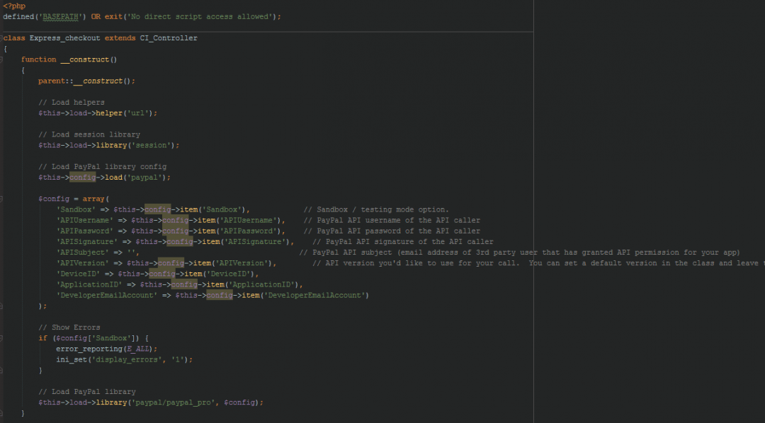This screenshot has width=765, height=423.
Task: Click the 'Sandbox' array key string
Action: [76, 209]
